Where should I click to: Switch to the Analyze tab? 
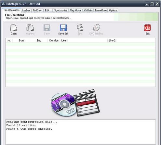click(26, 10)
